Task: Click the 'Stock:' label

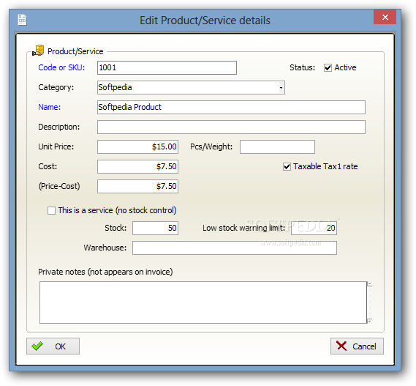Action: point(116,228)
